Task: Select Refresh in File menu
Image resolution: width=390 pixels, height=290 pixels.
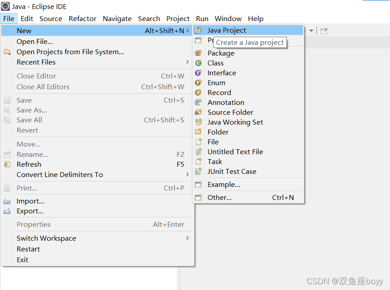Action: [x=97, y=164]
